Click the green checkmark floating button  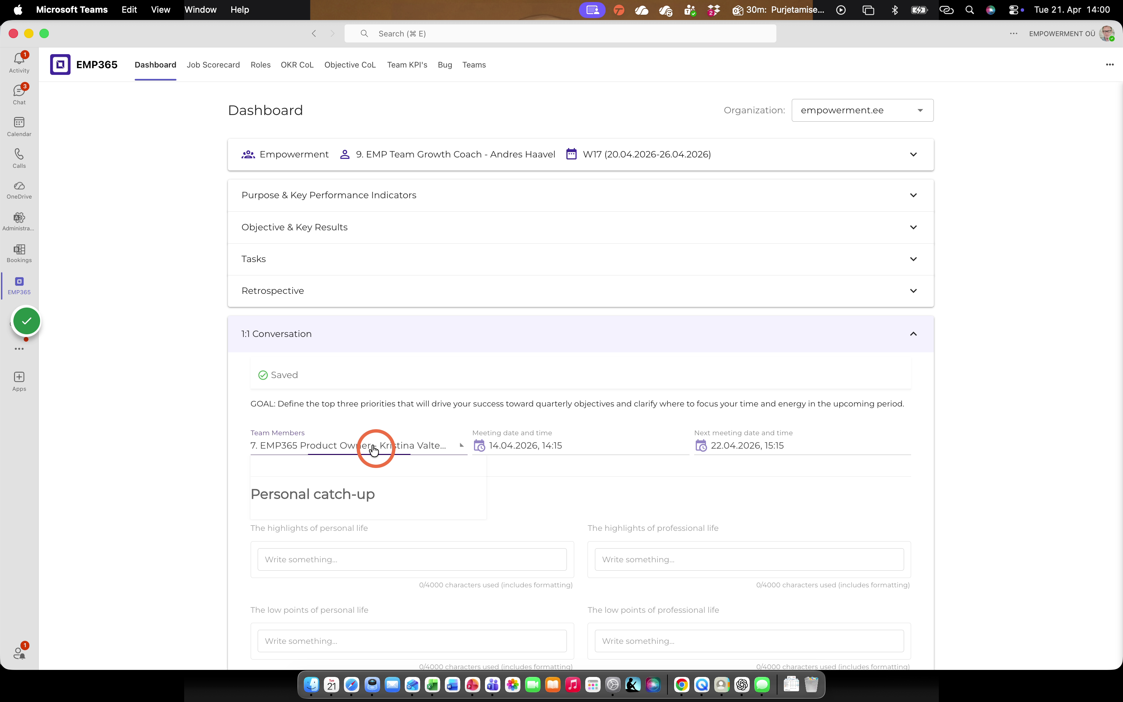(26, 321)
